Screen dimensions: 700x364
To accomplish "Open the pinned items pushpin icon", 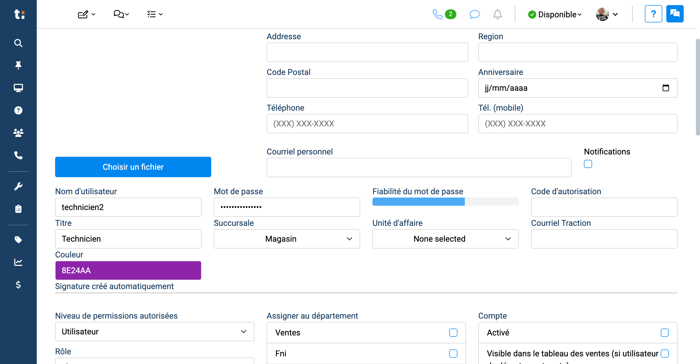I will coord(18,65).
